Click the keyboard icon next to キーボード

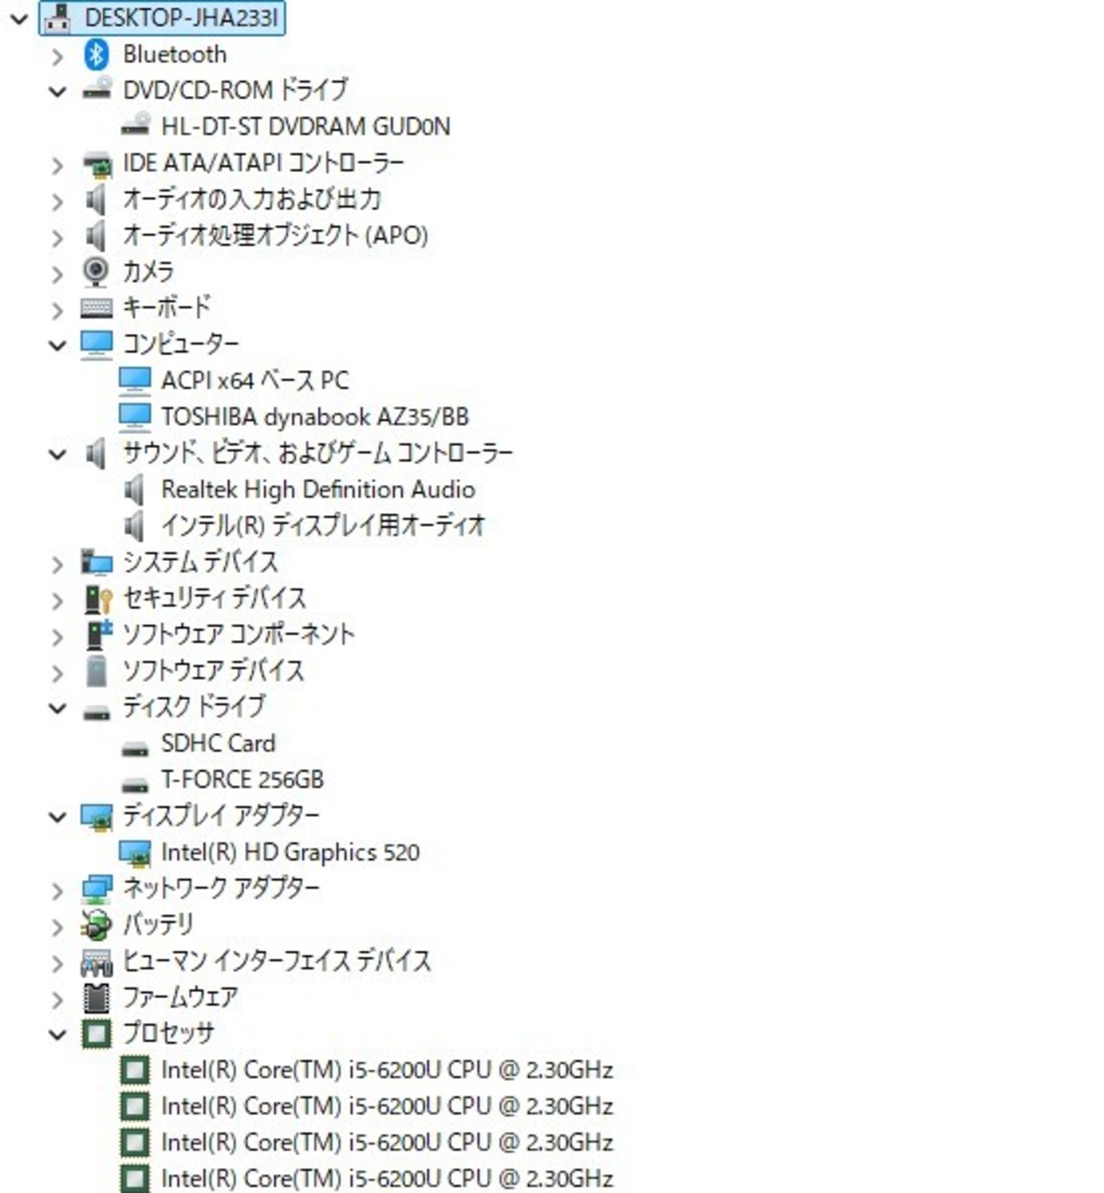tap(96, 308)
